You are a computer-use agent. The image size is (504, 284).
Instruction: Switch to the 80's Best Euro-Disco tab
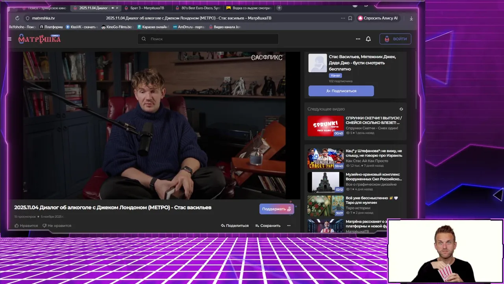tap(198, 8)
